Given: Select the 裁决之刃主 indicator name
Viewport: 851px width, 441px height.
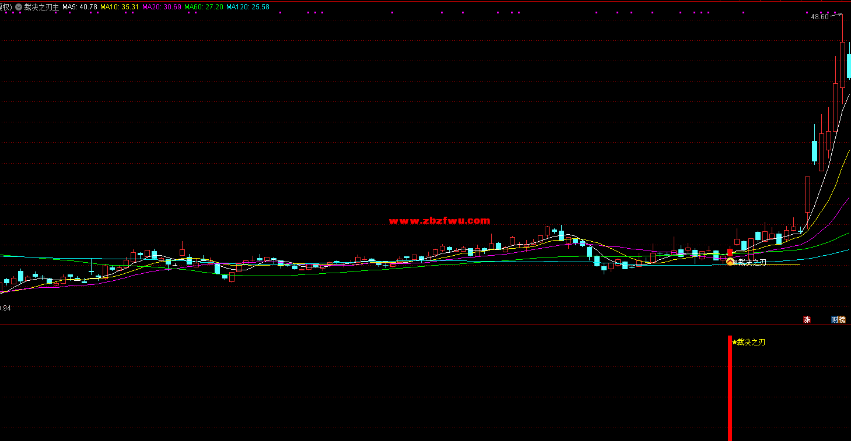Looking at the screenshot, I should point(41,7).
